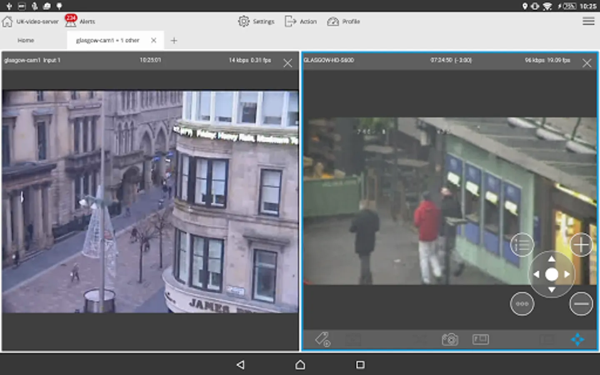Take a snapshot with camera icon
600x375 pixels.
[450, 340]
